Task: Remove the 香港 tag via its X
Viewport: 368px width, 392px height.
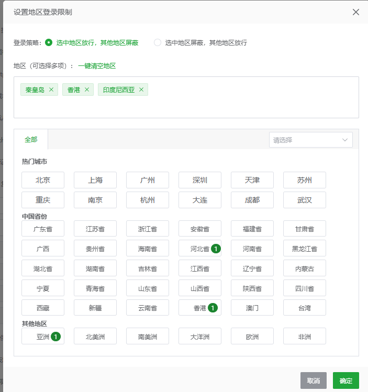Action: (x=87, y=89)
